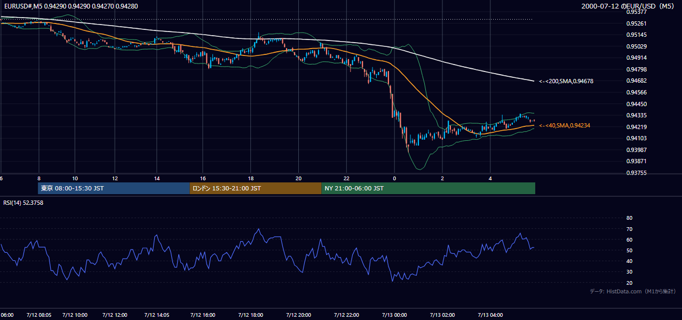
Task: Click the 7/12 22:00 bottom time label
Action: (x=346, y=315)
